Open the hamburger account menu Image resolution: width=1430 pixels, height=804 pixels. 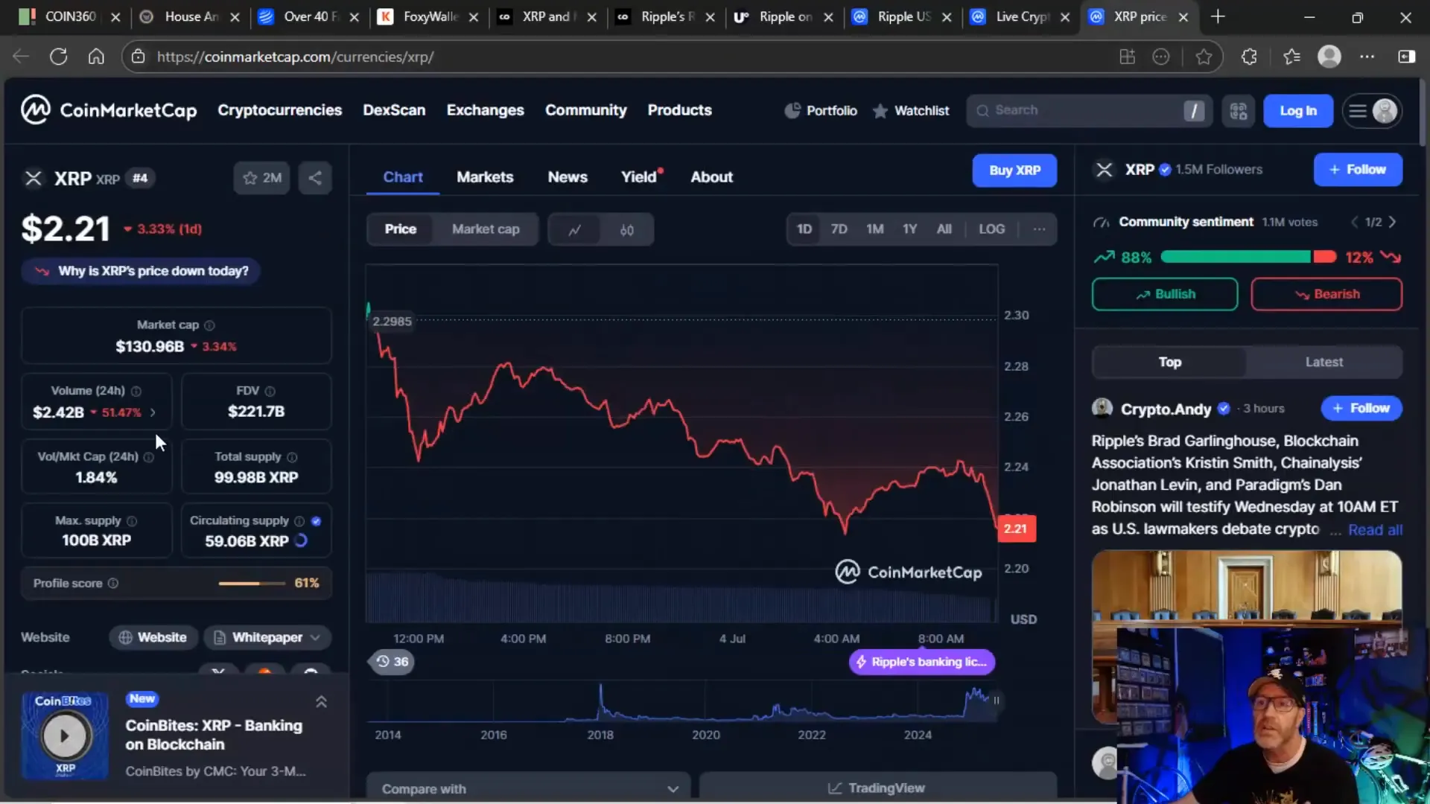(1373, 111)
